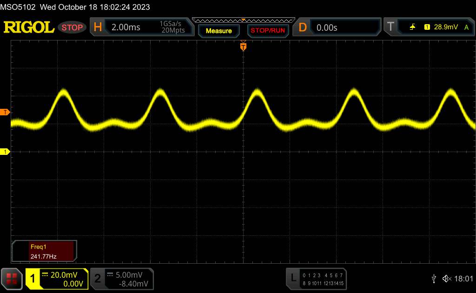Click the 18:01 clock display
The width and height of the screenshot is (476, 293).
pos(463,279)
